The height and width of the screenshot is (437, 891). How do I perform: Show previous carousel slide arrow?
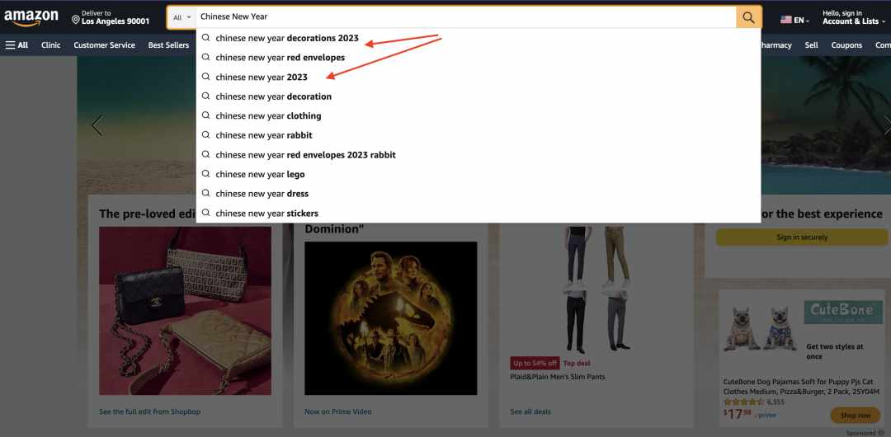click(97, 125)
